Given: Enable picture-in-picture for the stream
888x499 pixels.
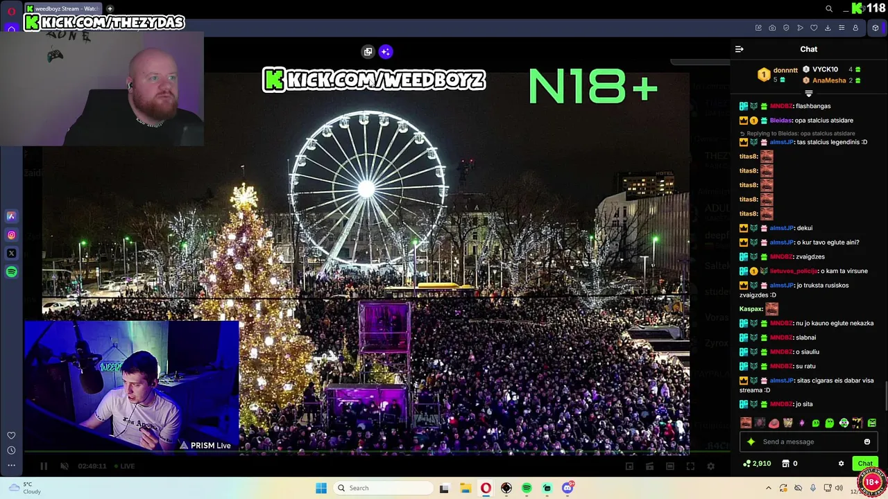Looking at the screenshot, I should pyautogui.click(x=629, y=466).
